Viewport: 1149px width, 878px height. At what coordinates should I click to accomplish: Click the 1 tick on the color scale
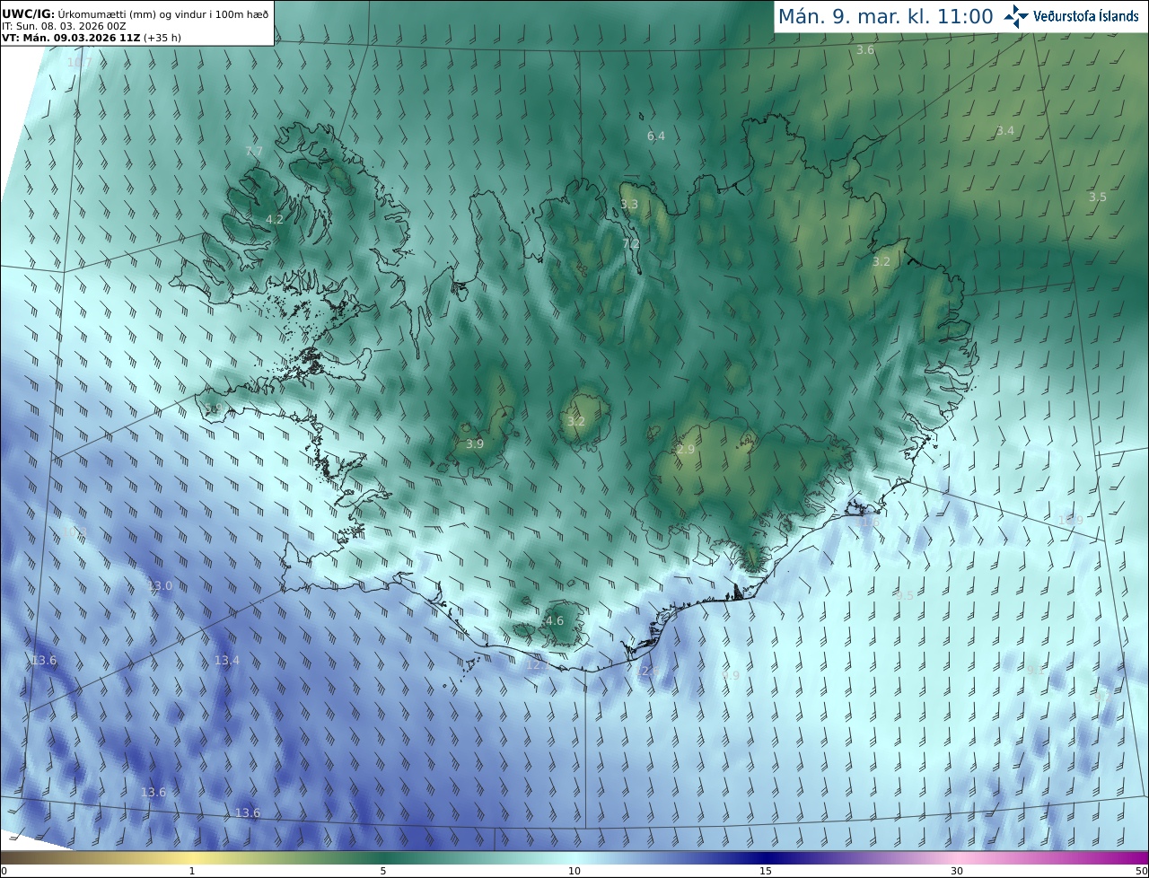(x=192, y=871)
